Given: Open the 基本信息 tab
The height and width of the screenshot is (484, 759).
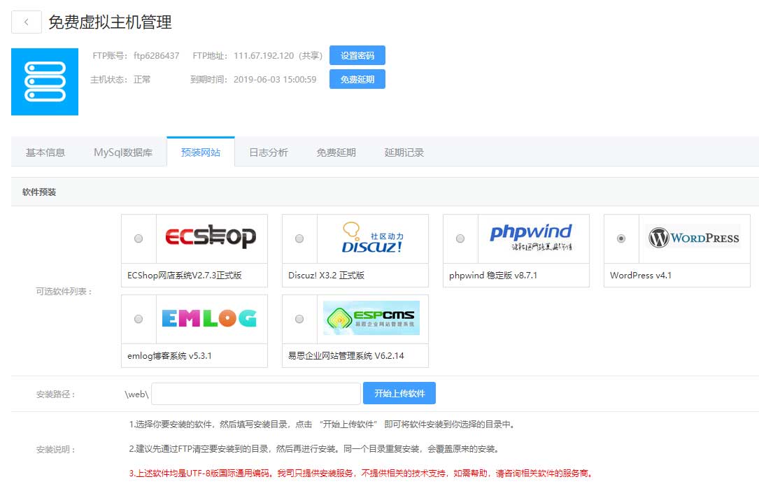Looking at the screenshot, I should (x=45, y=152).
